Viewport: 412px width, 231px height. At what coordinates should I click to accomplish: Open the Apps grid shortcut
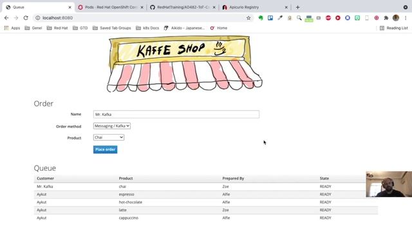(x=12, y=28)
